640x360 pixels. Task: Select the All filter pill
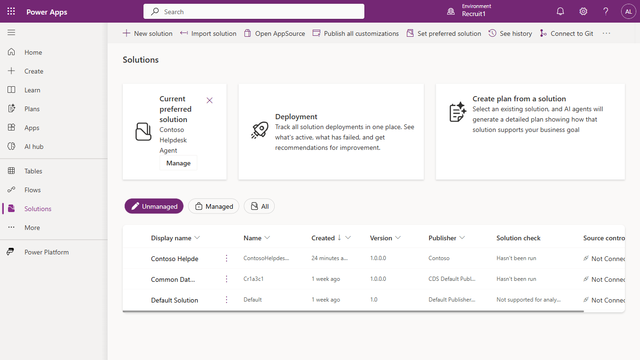[259, 206]
